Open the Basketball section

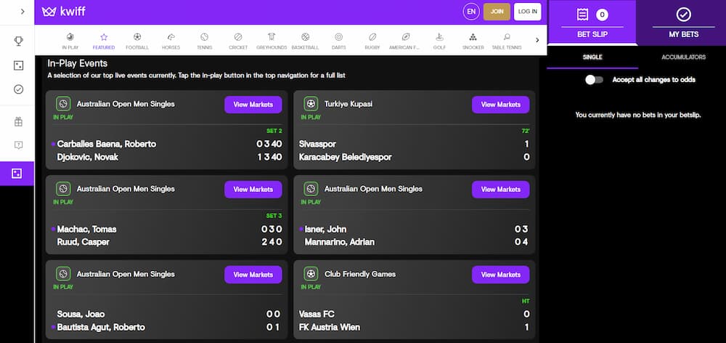pos(305,41)
